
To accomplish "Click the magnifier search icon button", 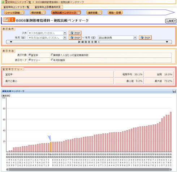I will pyautogui.click(x=170, y=21).
